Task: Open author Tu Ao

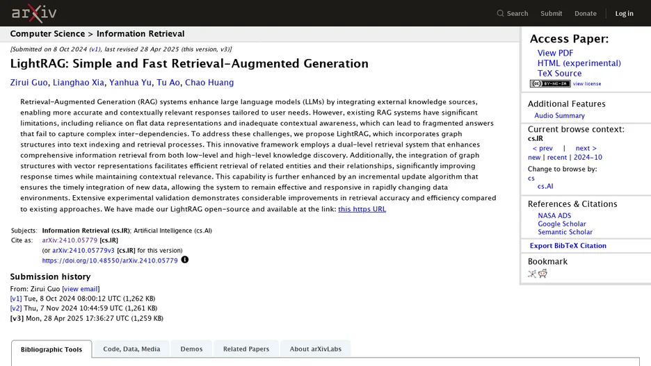Action: (x=168, y=83)
